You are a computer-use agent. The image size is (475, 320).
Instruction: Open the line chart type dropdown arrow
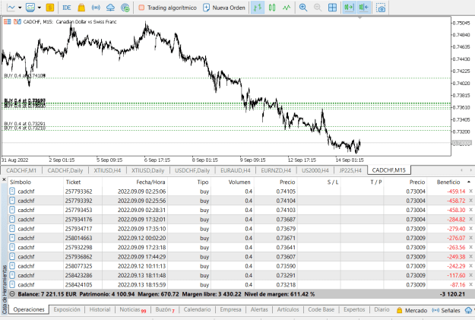pos(20,8)
